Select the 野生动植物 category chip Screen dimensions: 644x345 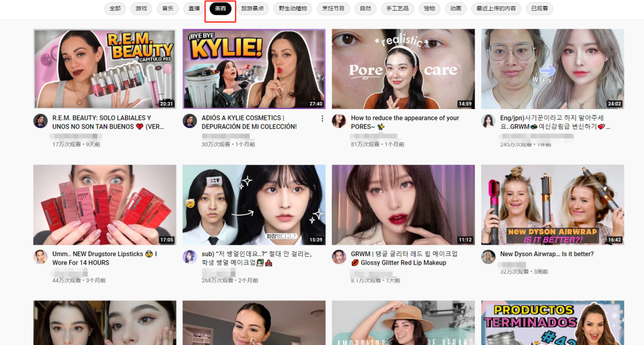(293, 8)
